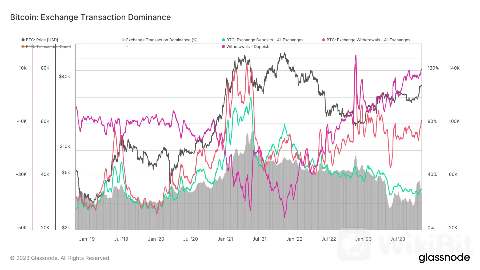Click the -50K left axis label
This screenshot has height=270, width=480.
21,228
